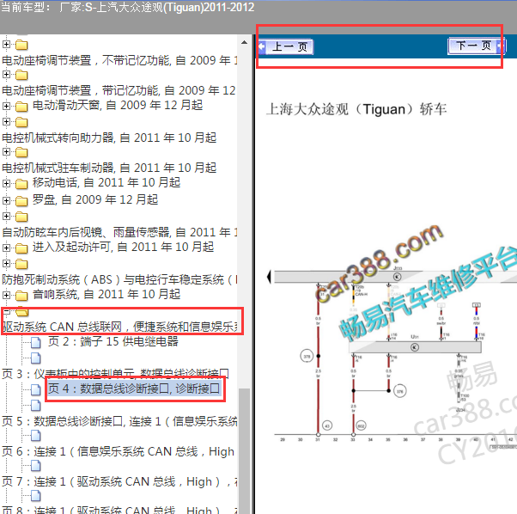Open 电动座椅调节装置，不带记忆功能 tree entry

pyautogui.click(x=119, y=60)
